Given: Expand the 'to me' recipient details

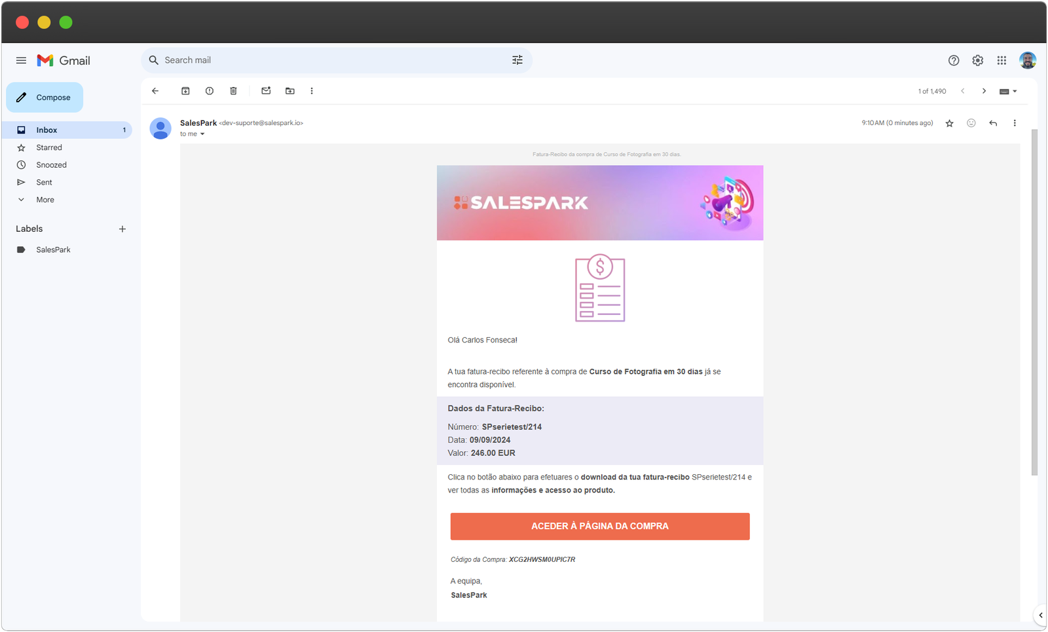Looking at the screenshot, I should point(202,134).
